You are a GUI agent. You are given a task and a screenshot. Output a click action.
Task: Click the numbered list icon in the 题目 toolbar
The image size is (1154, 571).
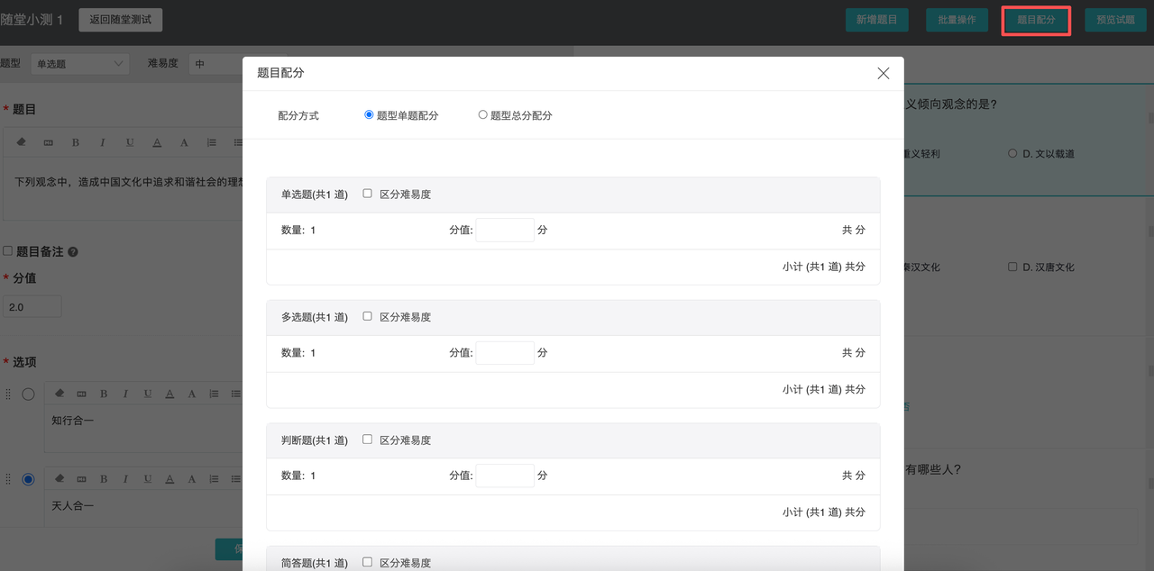[x=212, y=142]
